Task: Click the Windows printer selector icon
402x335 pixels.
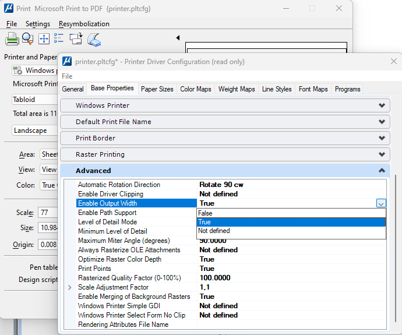Action: tap(17, 70)
